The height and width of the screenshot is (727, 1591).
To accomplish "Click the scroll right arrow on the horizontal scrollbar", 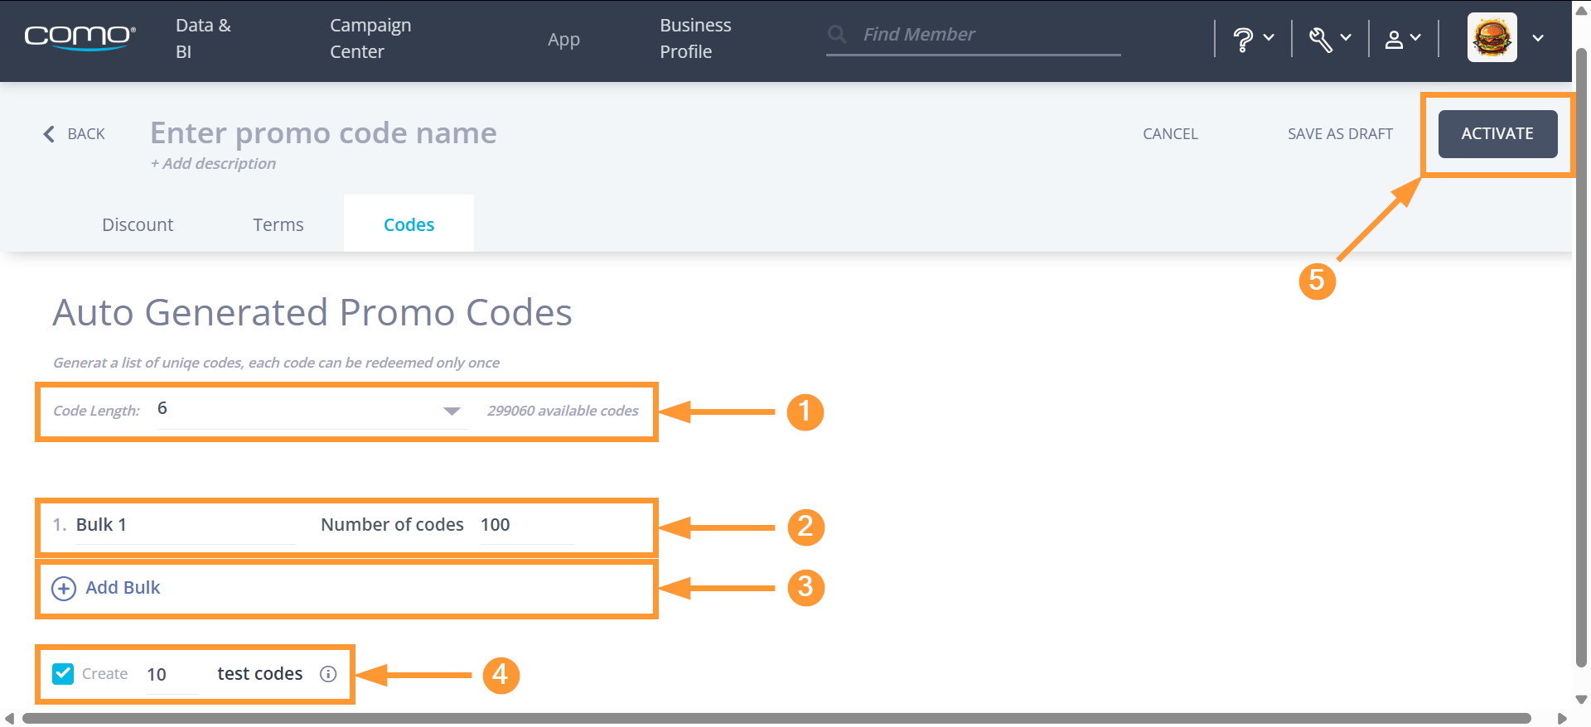I will [x=1563, y=718].
